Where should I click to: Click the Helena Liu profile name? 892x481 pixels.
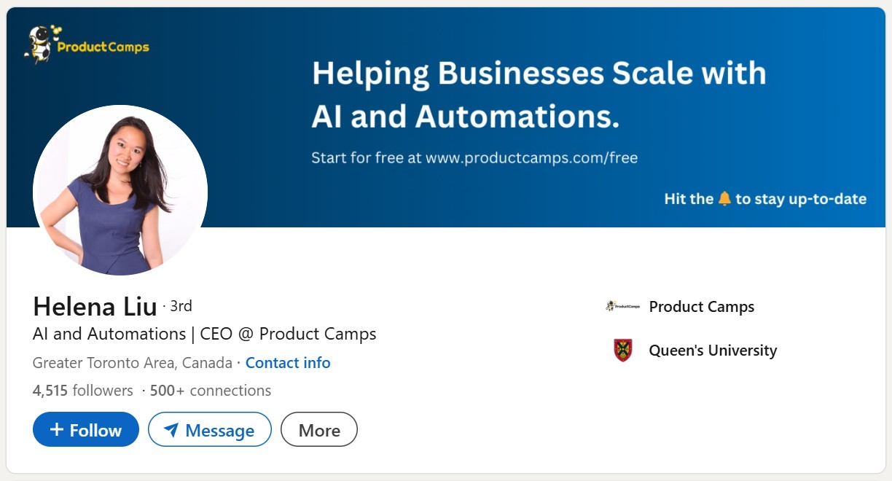[95, 307]
